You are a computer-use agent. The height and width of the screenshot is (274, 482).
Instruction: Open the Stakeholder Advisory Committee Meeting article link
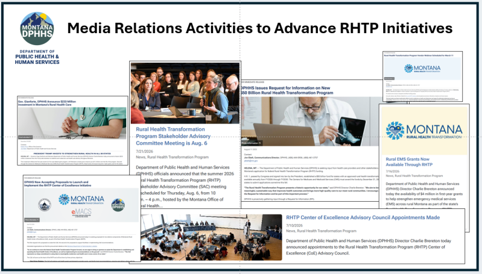click(173, 136)
